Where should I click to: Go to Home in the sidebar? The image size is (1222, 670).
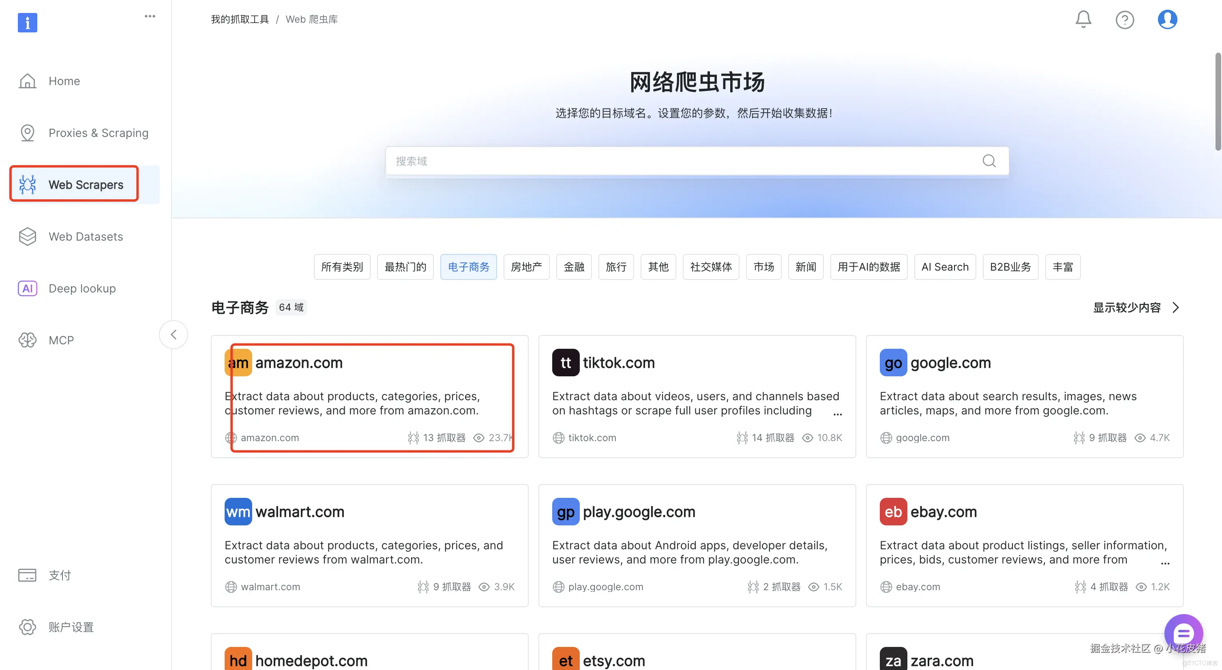(x=64, y=81)
